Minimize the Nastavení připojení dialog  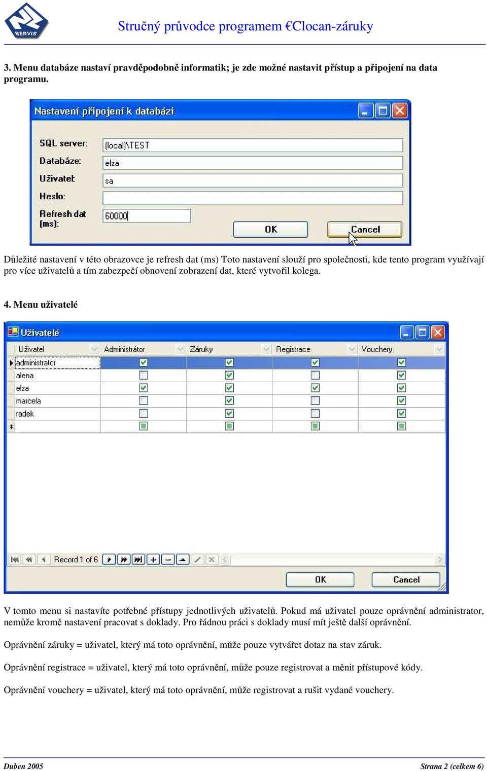(366, 111)
